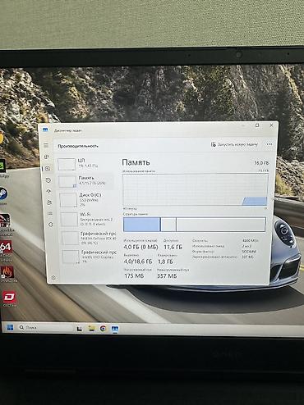Click the "4,0/18,6 ГБ" committed value

point(138,262)
